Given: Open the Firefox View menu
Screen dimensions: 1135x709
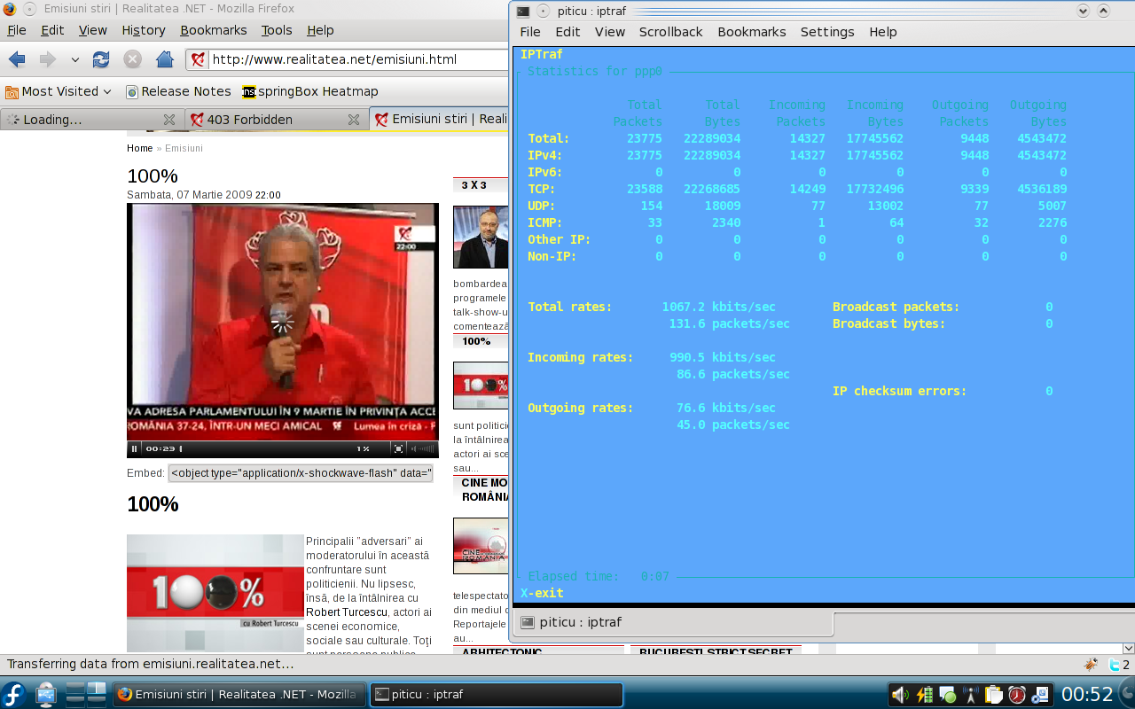Looking at the screenshot, I should [x=92, y=30].
